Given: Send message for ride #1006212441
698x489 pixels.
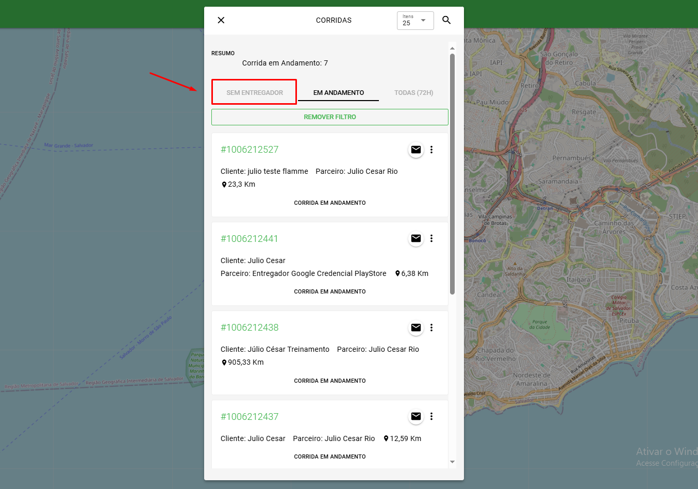Looking at the screenshot, I should click(416, 238).
